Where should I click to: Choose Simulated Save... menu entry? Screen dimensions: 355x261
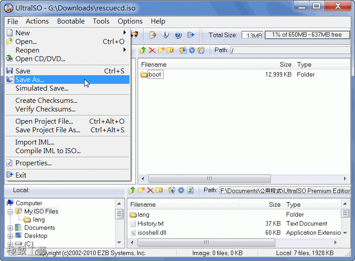click(67, 88)
